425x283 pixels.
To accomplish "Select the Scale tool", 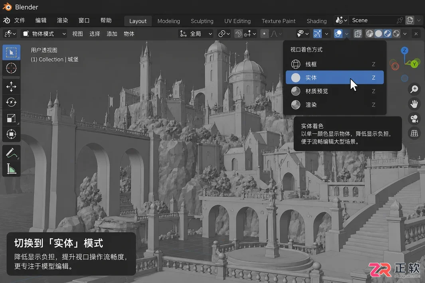I will pos(12,118).
